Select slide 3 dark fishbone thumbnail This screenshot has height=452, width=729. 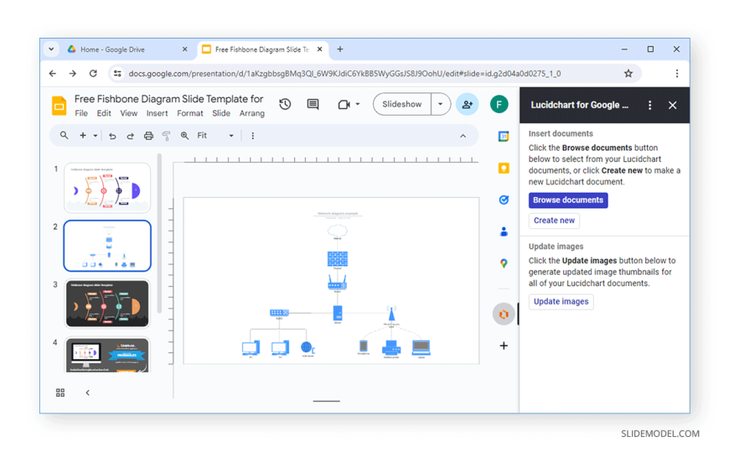pyautogui.click(x=107, y=304)
